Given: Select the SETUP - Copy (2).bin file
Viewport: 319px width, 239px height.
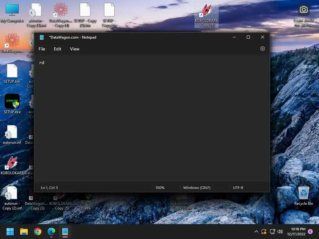Looking at the screenshot, I should coord(85,15).
